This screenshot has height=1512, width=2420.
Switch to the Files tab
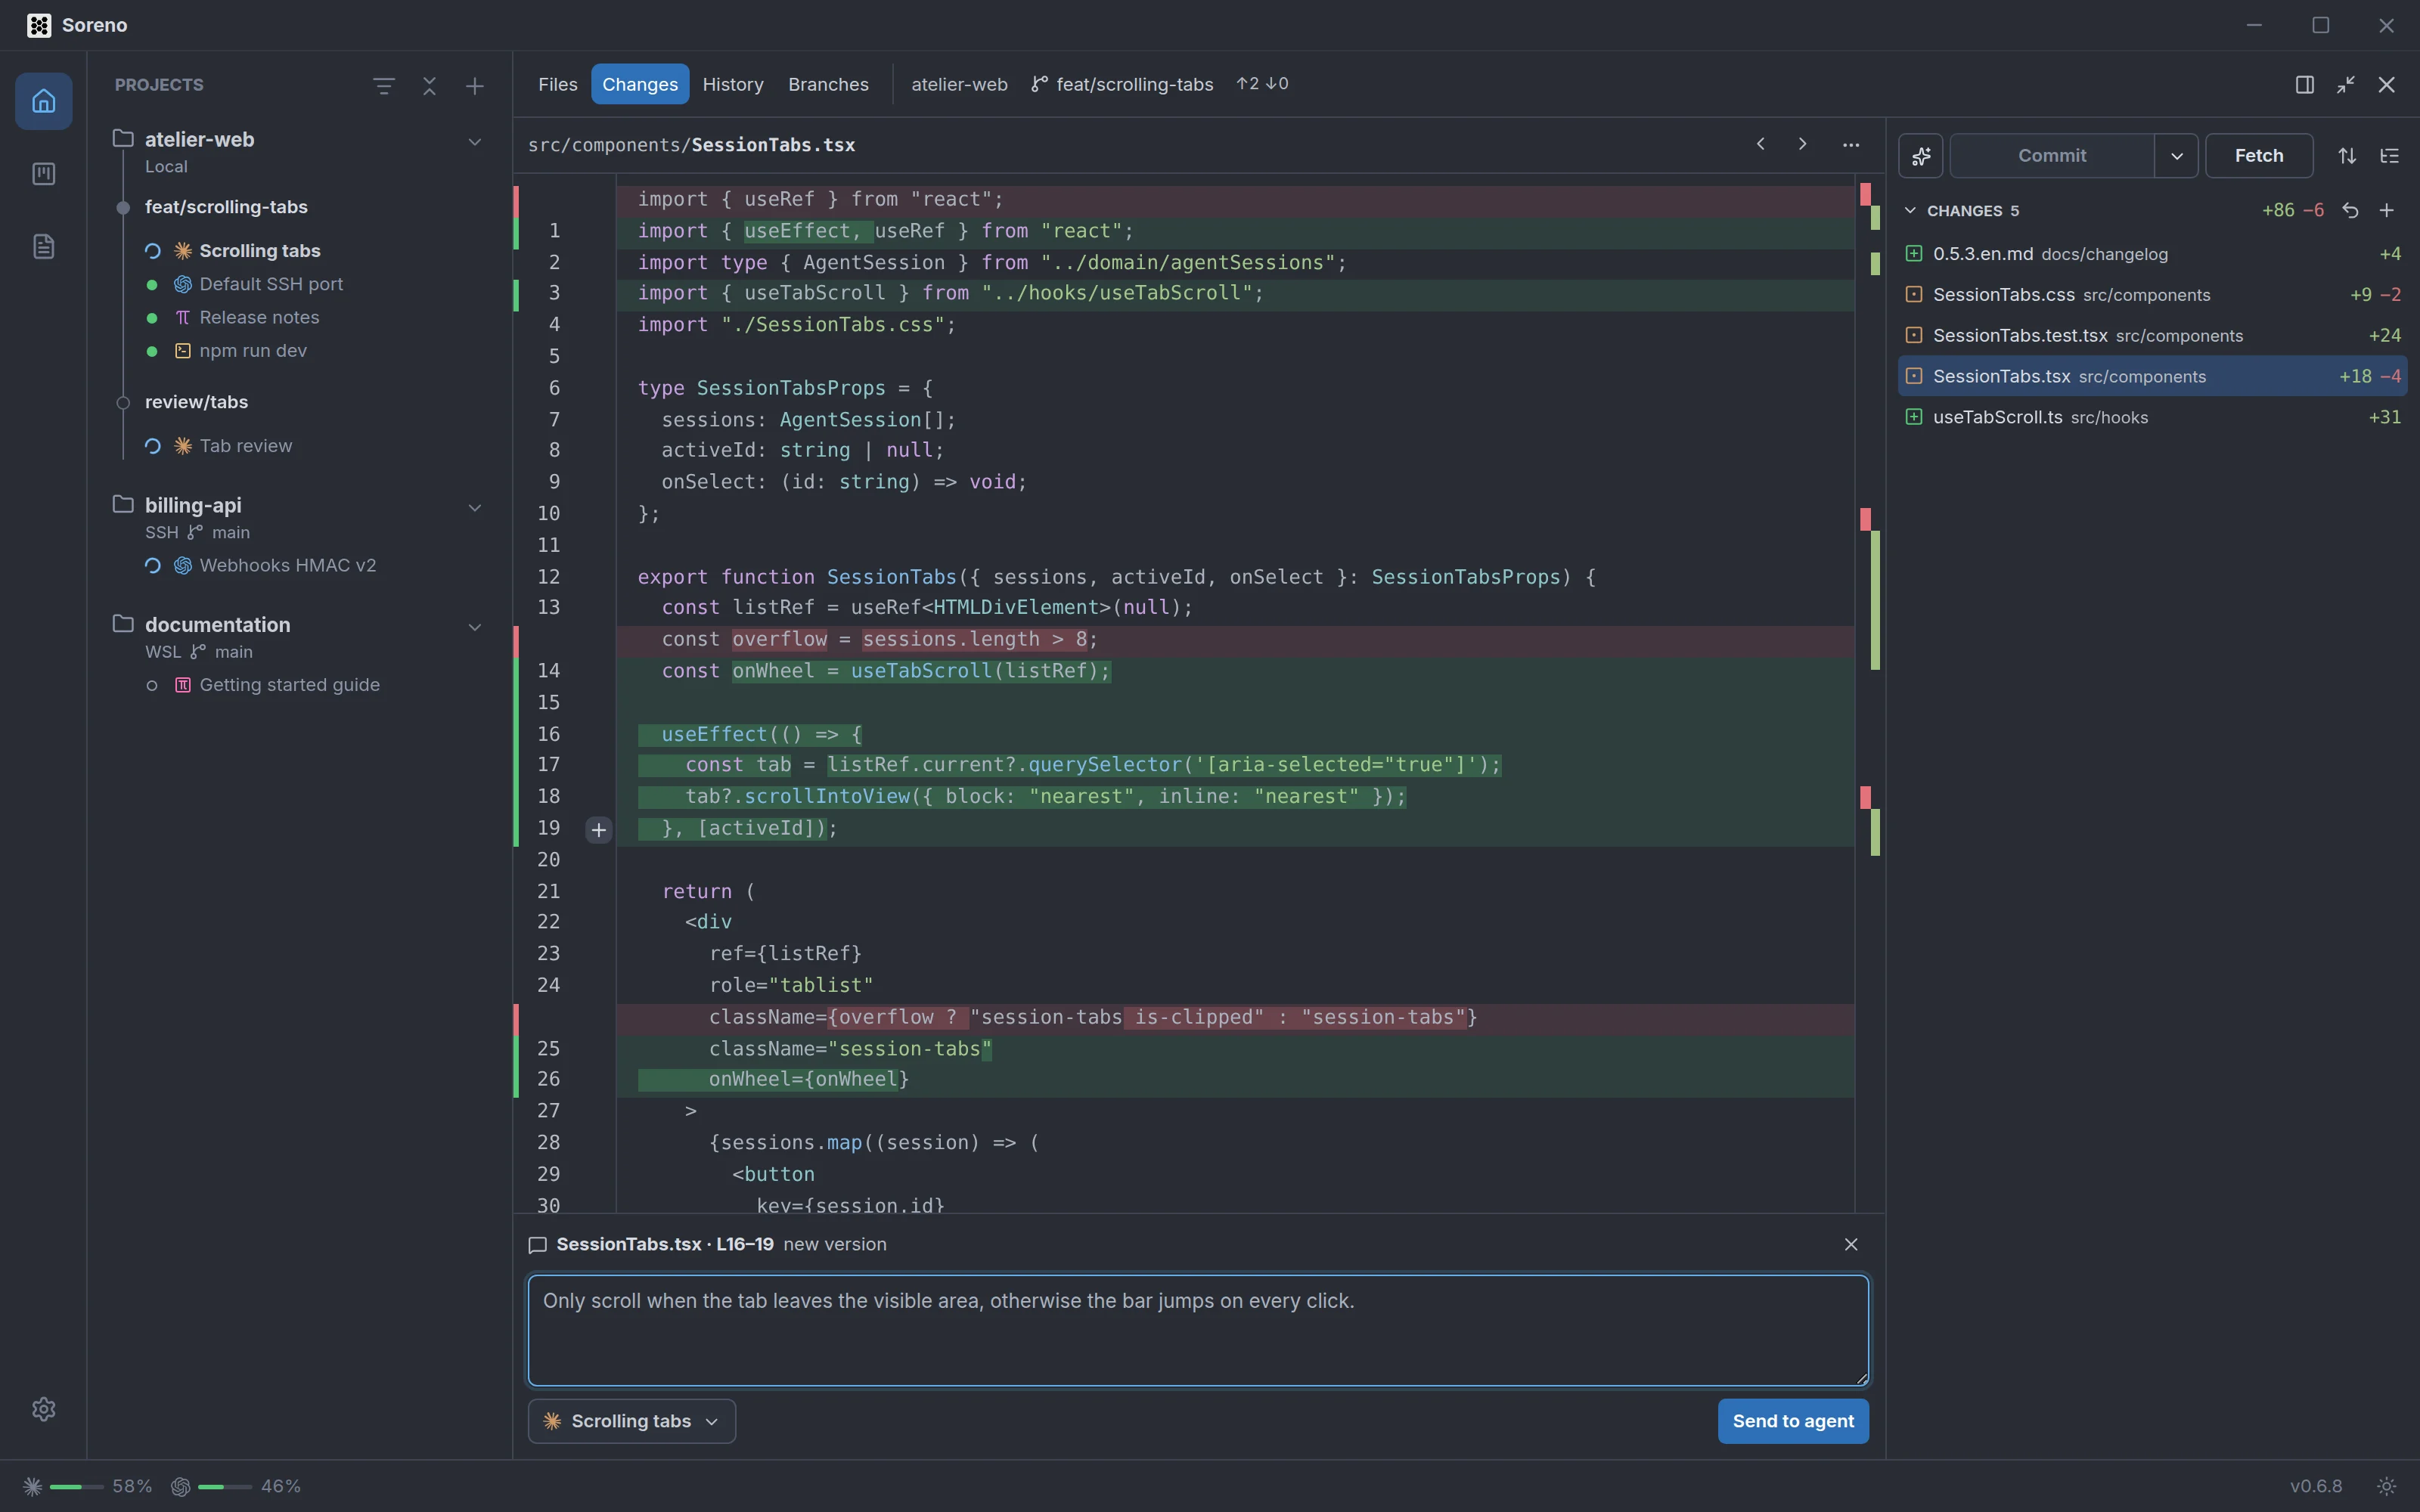(x=558, y=85)
